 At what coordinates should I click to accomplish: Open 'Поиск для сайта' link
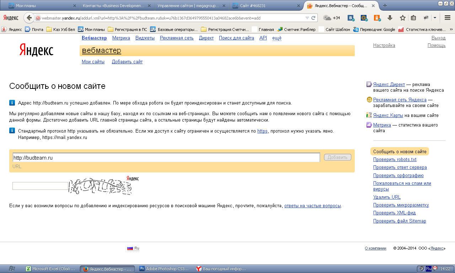[x=236, y=38]
